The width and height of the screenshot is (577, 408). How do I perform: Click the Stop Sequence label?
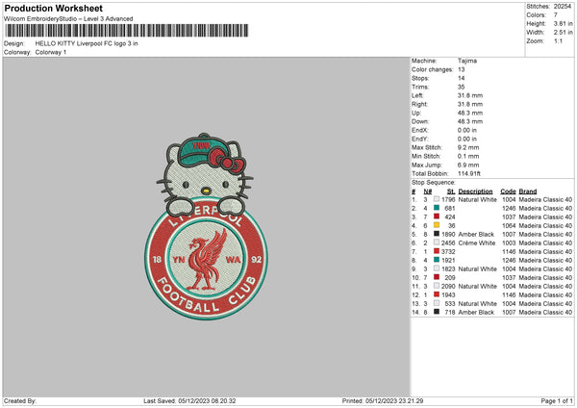click(x=434, y=183)
